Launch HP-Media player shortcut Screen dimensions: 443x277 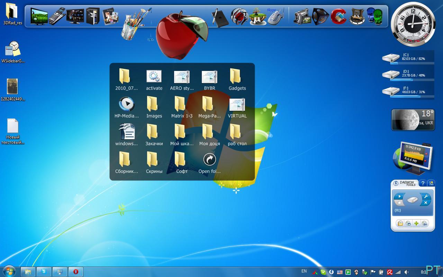click(126, 107)
